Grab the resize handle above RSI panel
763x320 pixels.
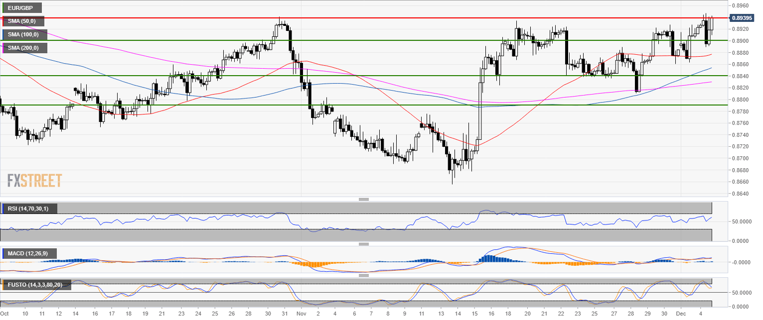(363, 200)
